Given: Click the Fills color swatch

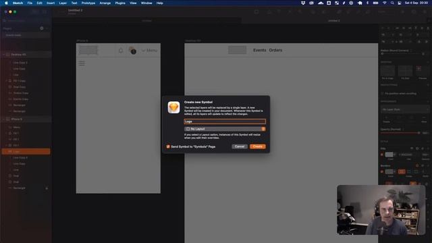Looking at the screenshot, I should 389,155.
